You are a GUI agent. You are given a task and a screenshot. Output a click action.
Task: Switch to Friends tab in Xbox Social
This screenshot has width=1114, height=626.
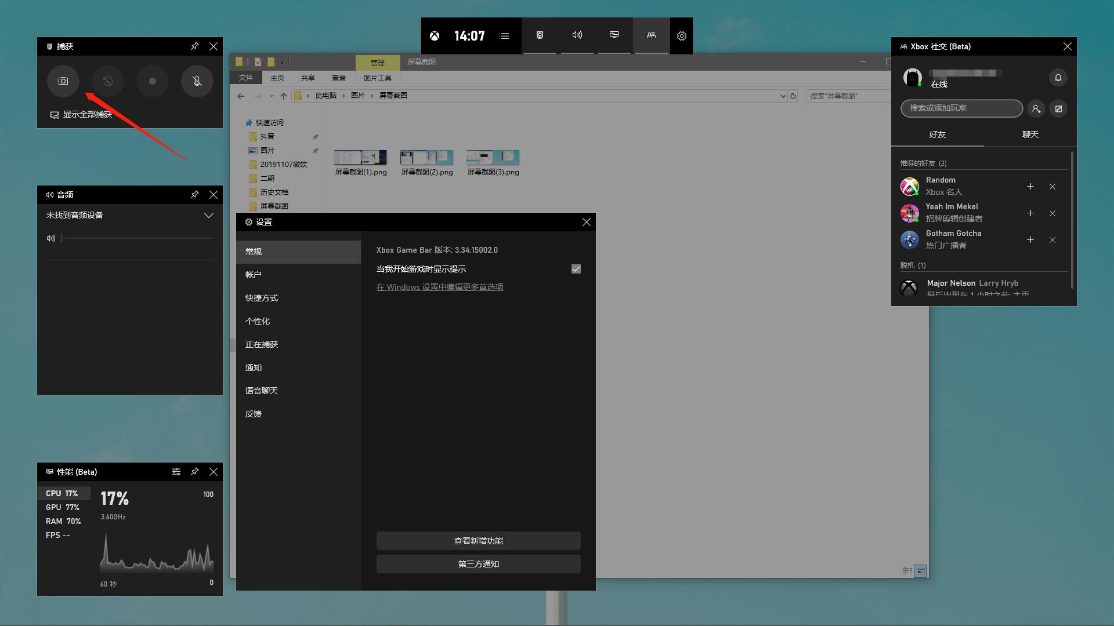coord(938,134)
